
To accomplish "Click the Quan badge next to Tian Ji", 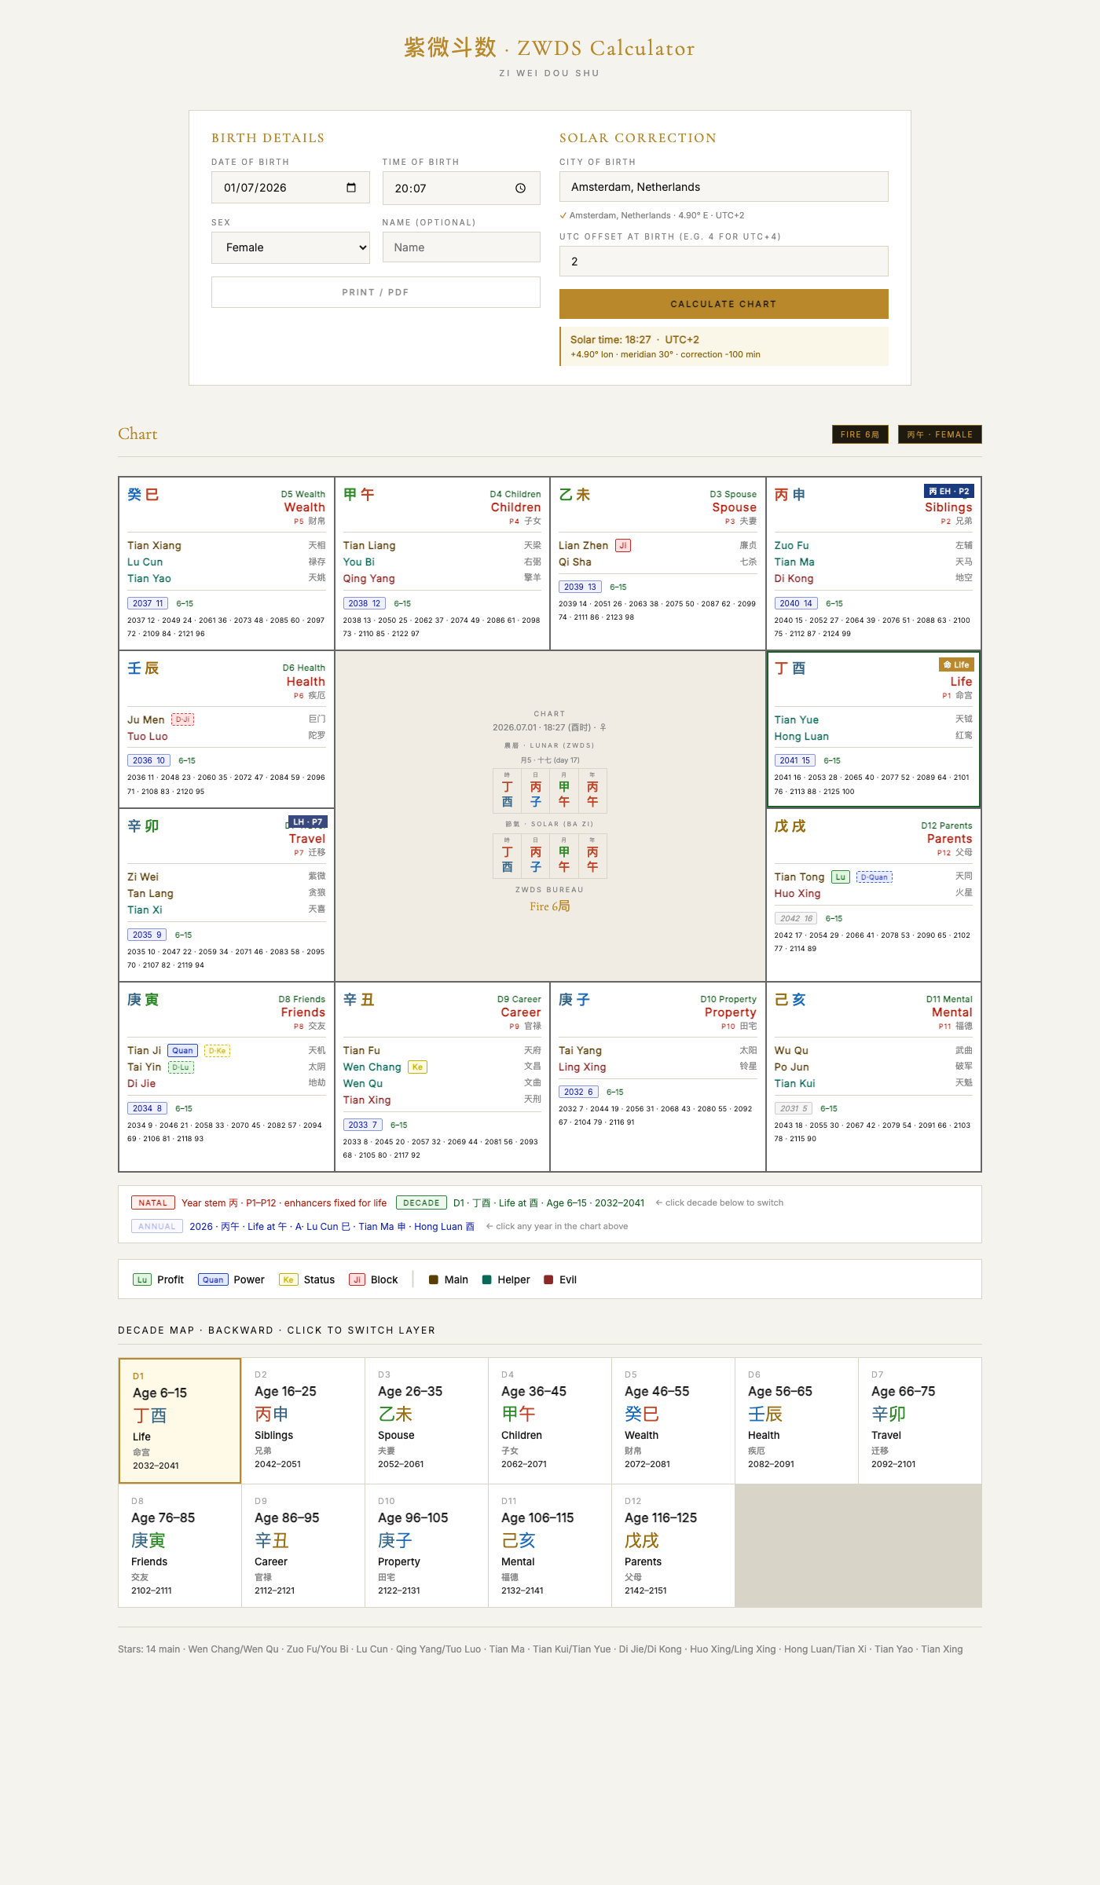I will click(x=182, y=1051).
